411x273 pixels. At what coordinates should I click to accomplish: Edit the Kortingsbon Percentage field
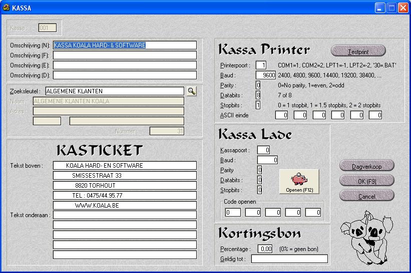(x=265, y=249)
